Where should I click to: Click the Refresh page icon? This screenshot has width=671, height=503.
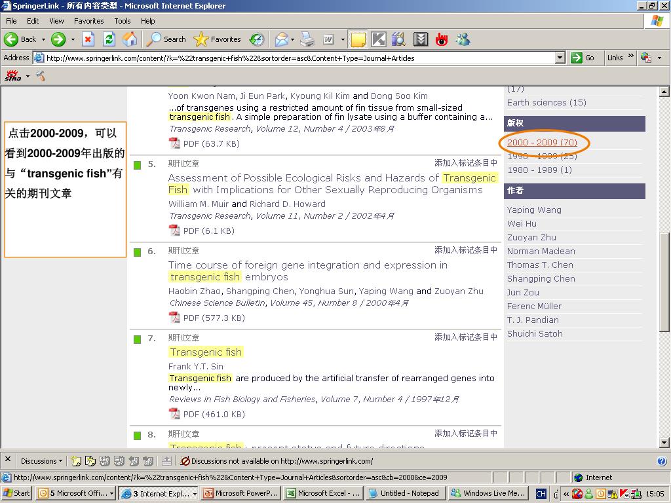109,39
